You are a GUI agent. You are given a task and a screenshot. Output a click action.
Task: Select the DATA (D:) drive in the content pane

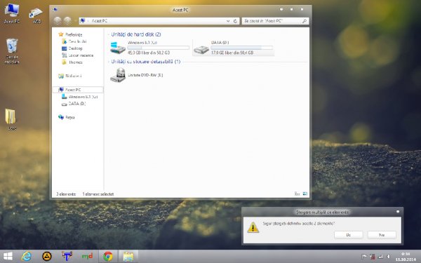[x=234, y=48]
